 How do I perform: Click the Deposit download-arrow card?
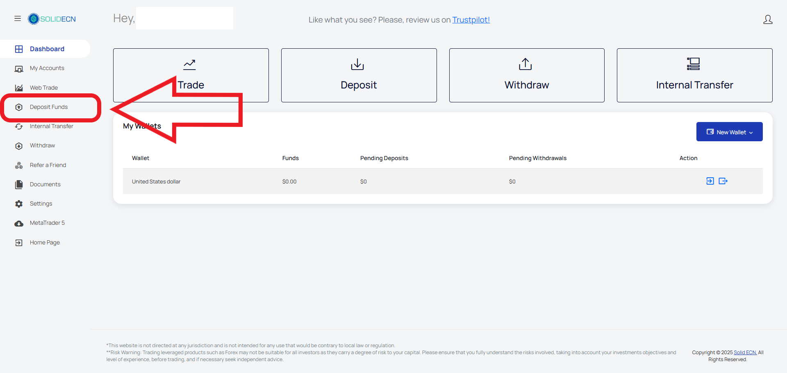(359, 75)
